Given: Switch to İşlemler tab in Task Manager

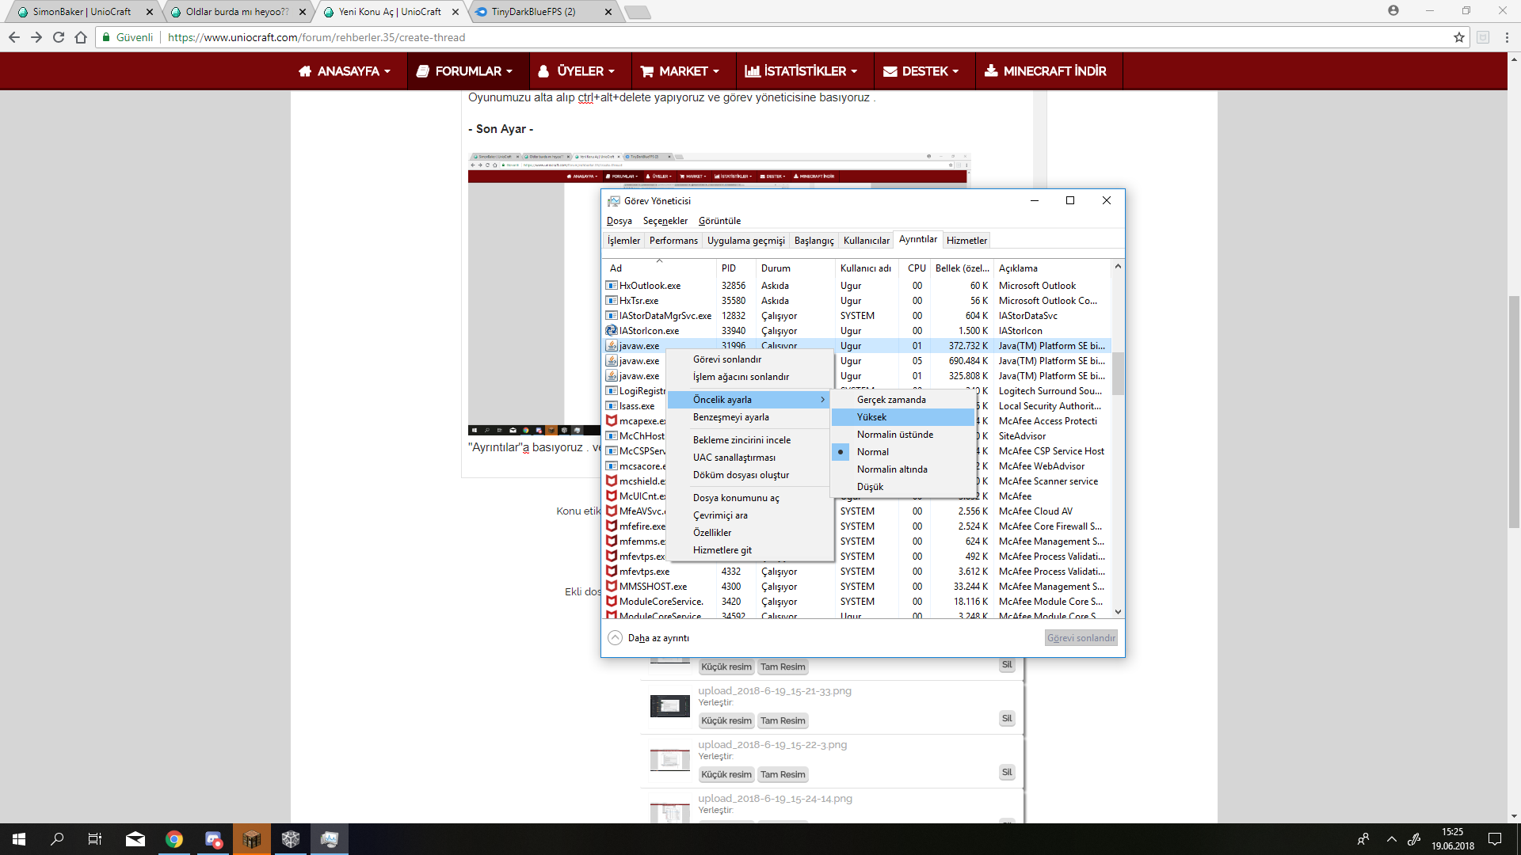Looking at the screenshot, I should pos(623,241).
